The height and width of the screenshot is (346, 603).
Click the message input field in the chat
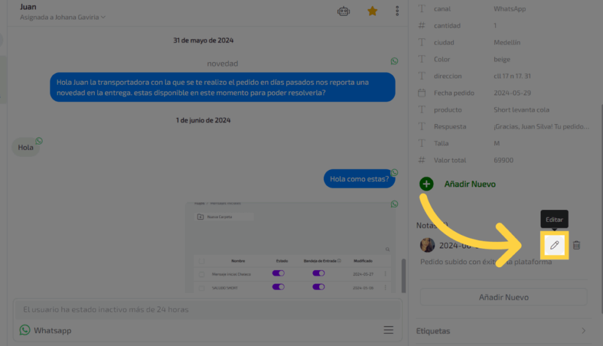(x=206, y=309)
